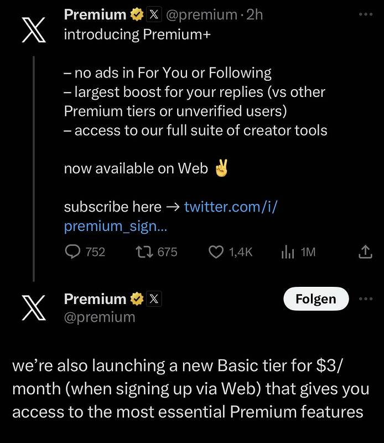Click the Premium display name in second post
This screenshot has height=443, width=384.
95,299
